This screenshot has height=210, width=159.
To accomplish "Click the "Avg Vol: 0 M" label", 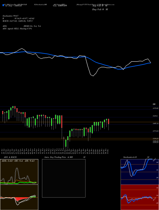I will [x=100, y=5].
